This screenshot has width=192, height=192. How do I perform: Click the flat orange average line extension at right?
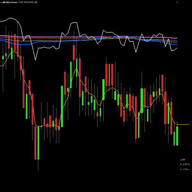[x=183, y=124]
